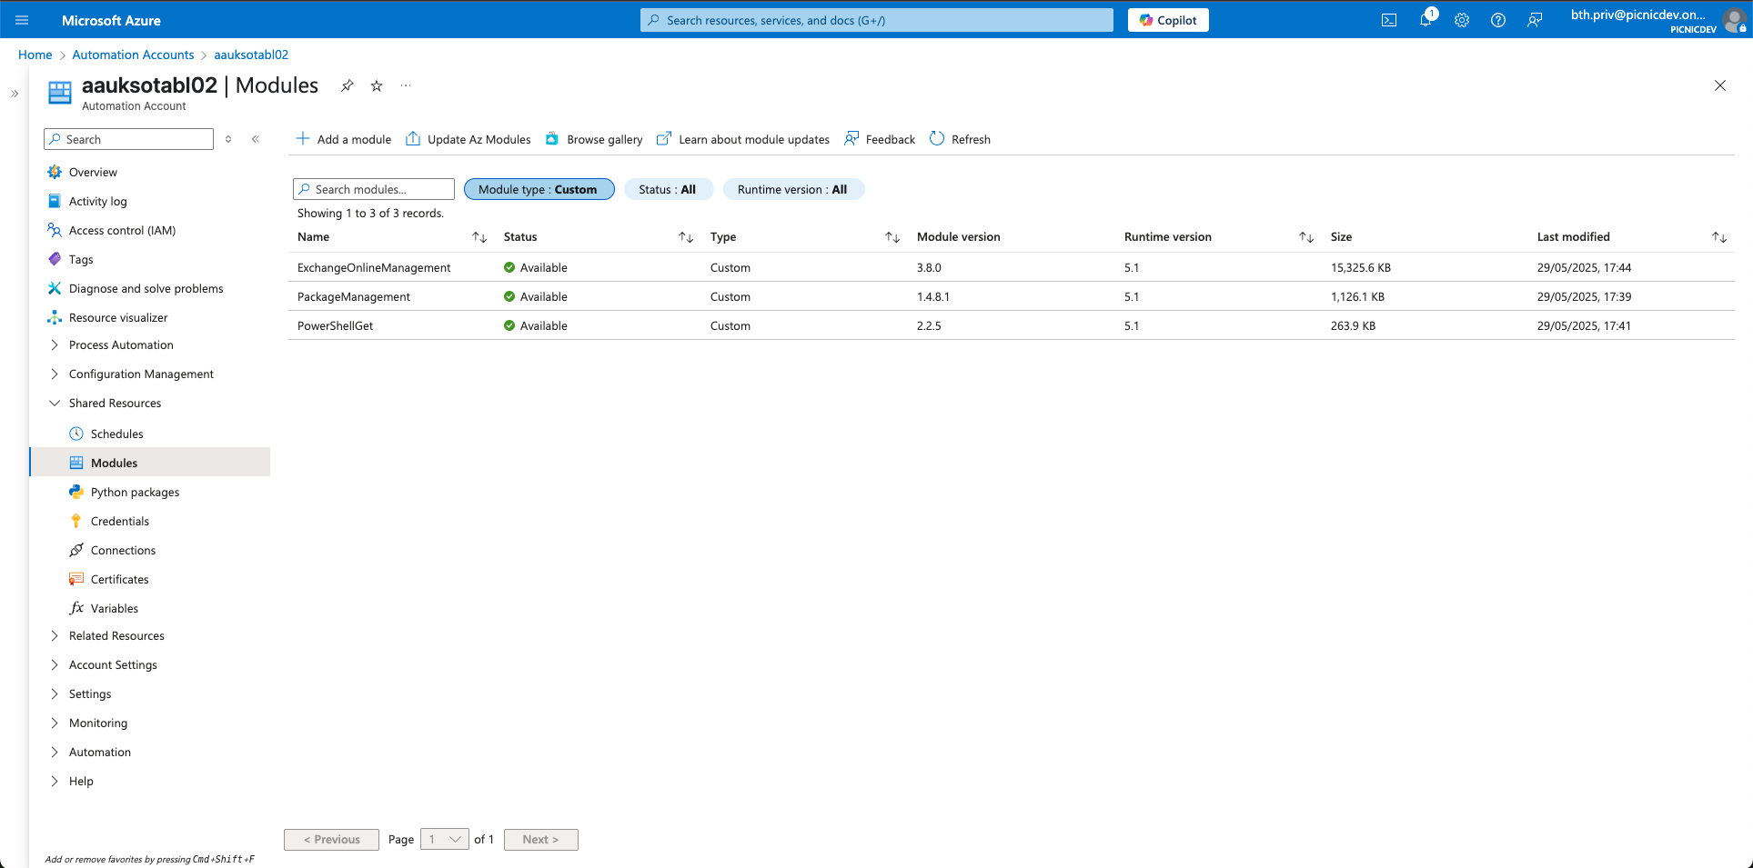The height and width of the screenshot is (868, 1753).
Task: Open Browse gallery
Action: pyautogui.click(x=594, y=139)
